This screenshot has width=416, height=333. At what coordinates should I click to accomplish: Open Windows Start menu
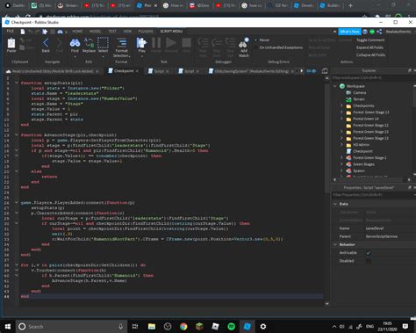pos(8,326)
